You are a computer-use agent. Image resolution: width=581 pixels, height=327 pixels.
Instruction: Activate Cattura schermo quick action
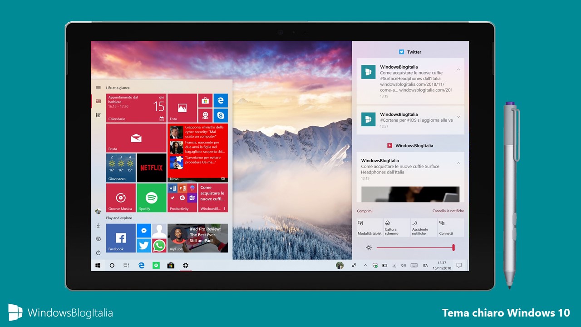[397, 228]
